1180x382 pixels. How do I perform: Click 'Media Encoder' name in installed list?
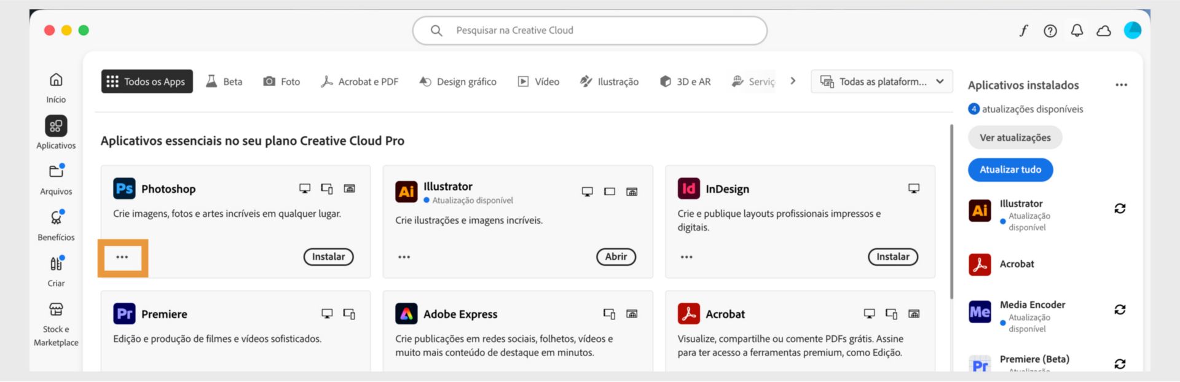point(1032,305)
